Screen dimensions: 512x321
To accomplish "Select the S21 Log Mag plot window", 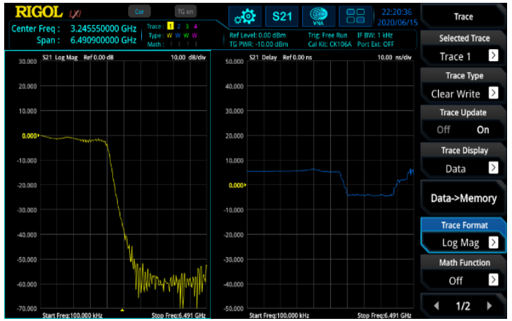I will (107, 185).
